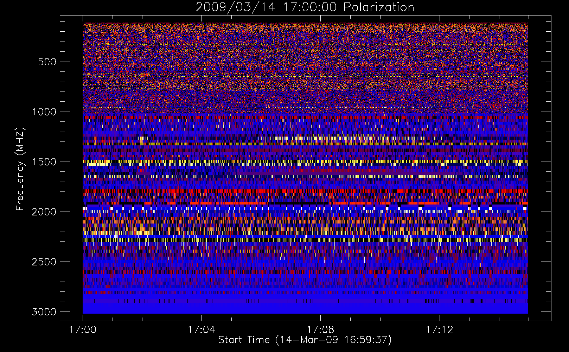
Task: Select the 17:12 time tick label
Action: point(439,330)
